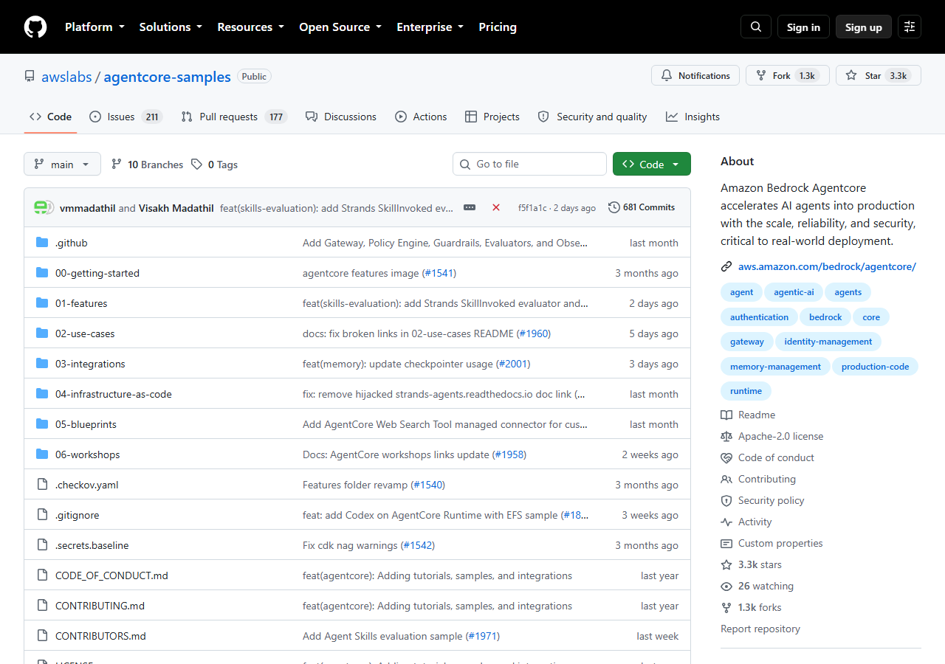Select the Code tab
The image size is (945, 664).
50,117
